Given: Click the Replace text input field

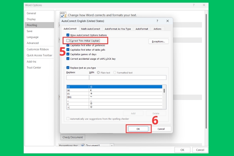Looking at the screenshot, I should coord(78,77).
